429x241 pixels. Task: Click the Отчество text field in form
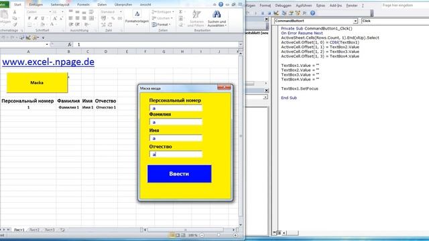[176, 154]
